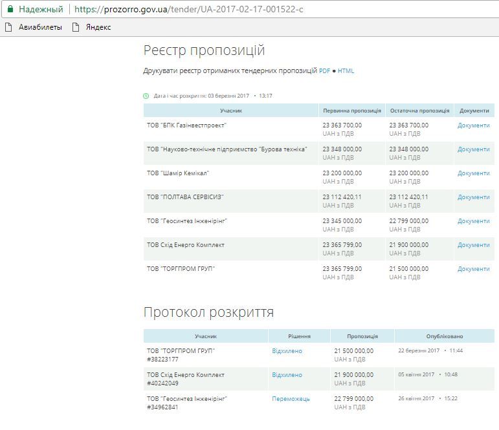This screenshot has height=430, width=499.
Task: Click the 21 500 000,00 final bid in registry
Action: (x=409, y=269)
